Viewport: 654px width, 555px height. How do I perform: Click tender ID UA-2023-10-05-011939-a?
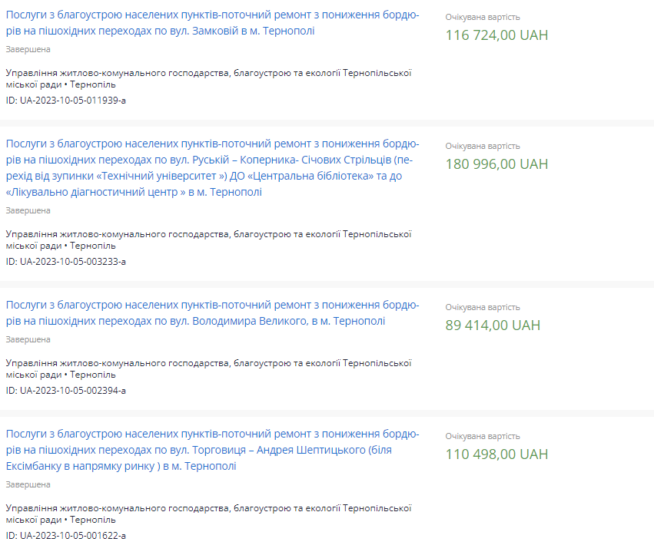[x=65, y=100]
